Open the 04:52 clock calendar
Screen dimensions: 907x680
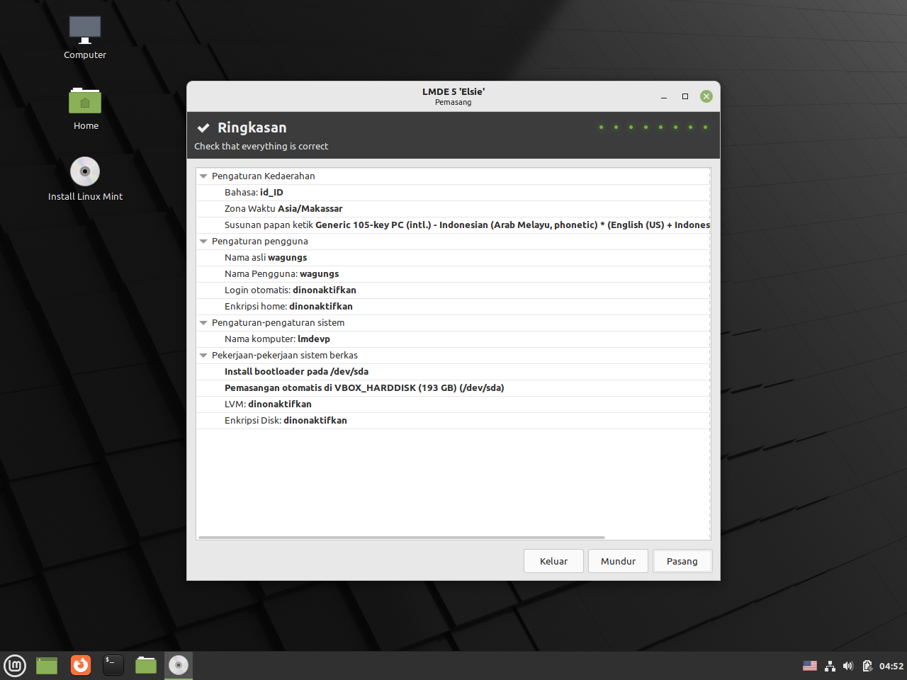(x=891, y=666)
